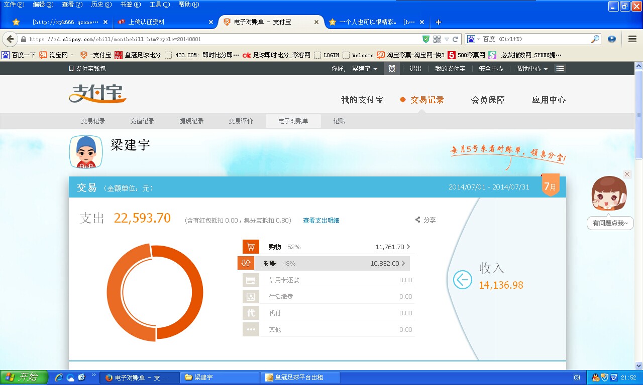Click the 转账 transfer icon
The height and width of the screenshot is (385, 643).
click(246, 263)
